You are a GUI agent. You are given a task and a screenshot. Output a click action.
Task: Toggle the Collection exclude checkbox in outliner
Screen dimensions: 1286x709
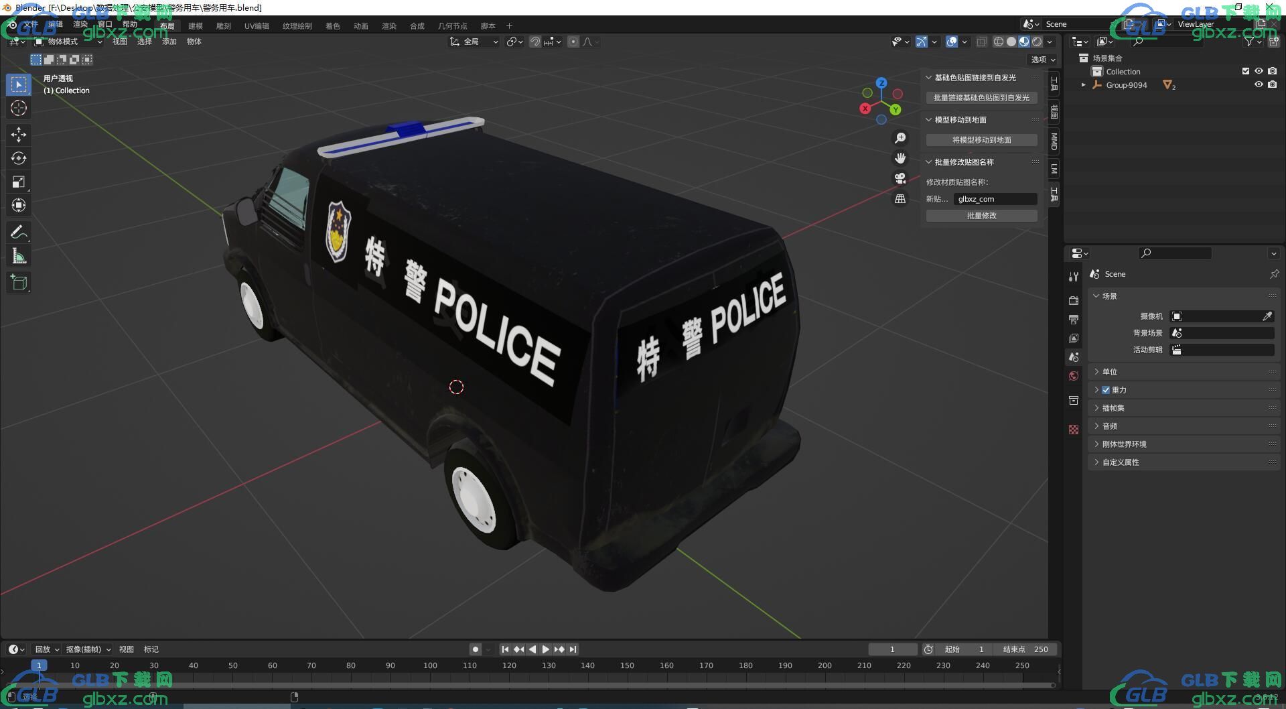(1246, 71)
